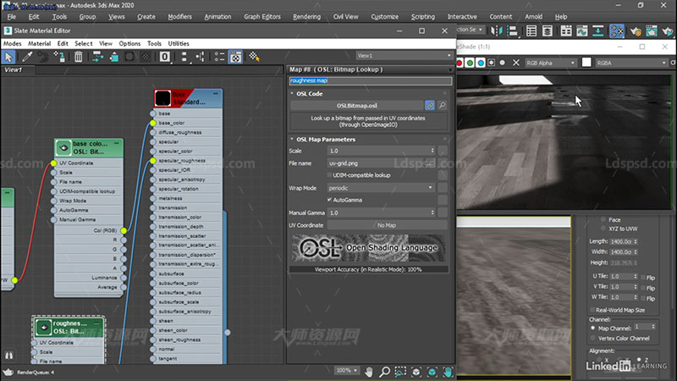Open the 100% zoom dropdown
Image resolution: width=677 pixels, height=381 pixels.
point(347,370)
